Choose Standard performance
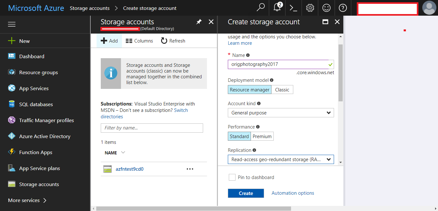The width and height of the screenshot is (438, 211). pyautogui.click(x=239, y=137)
